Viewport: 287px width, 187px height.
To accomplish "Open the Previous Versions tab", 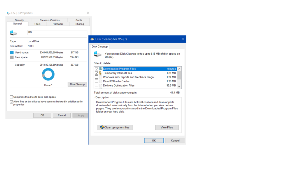I will coord(50,20).
